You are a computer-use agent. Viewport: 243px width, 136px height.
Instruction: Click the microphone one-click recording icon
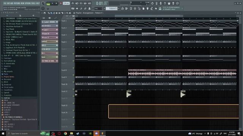point(161,3)
